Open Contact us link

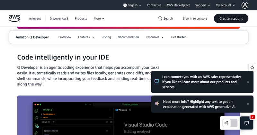154,5
